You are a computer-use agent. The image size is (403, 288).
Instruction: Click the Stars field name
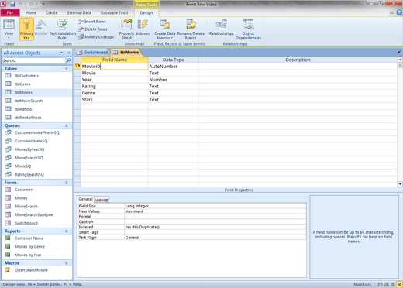pos(115,100)
